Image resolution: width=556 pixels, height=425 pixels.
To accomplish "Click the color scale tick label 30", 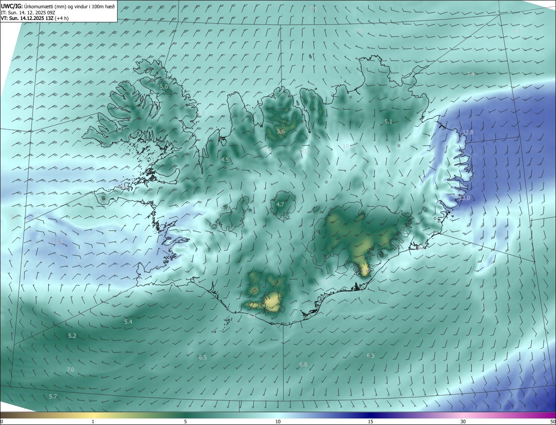I will tap(463, 422).
